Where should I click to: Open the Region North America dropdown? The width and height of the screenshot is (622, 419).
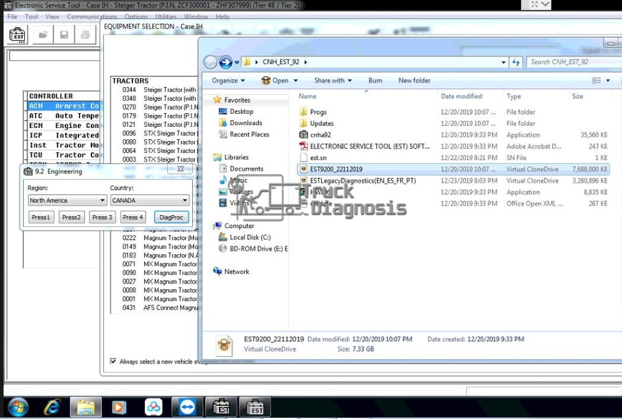[67, 200]
